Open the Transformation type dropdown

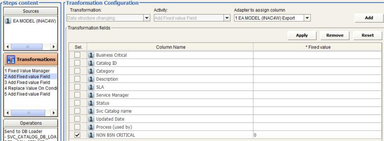147,18
